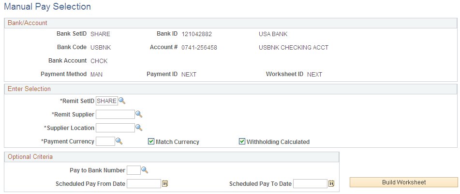Focus the Supplier Location field

click(x=115, y=128)
